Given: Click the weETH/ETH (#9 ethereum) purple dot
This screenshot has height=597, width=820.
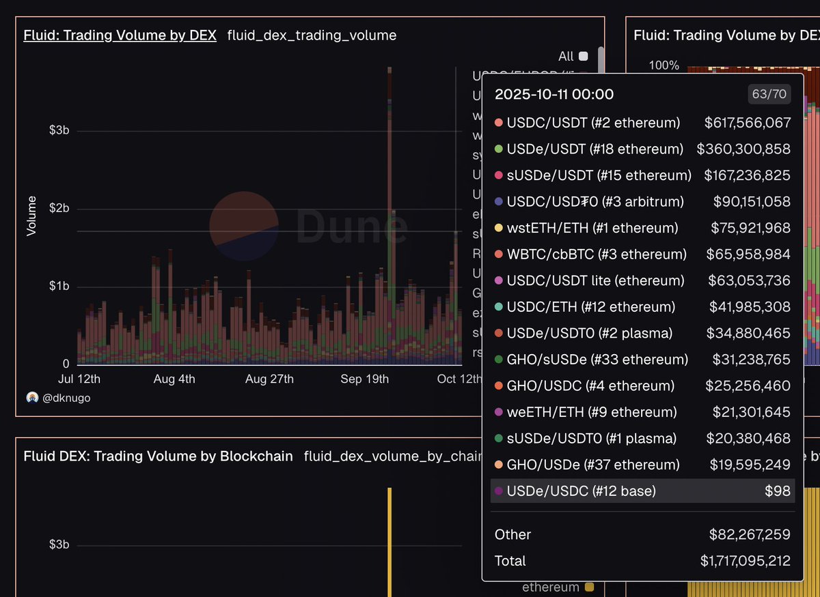Looking at the screenshot, I should click(499, 412).
